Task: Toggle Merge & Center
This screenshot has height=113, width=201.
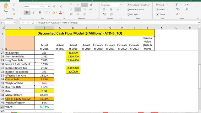Action: tap(91, 9)
